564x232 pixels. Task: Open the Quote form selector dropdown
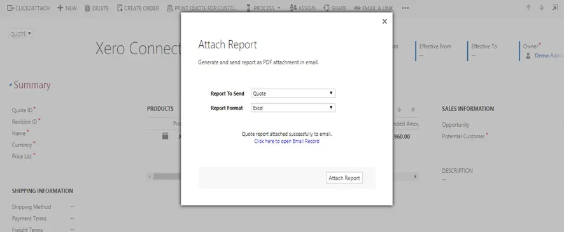(x=21, y=34)
